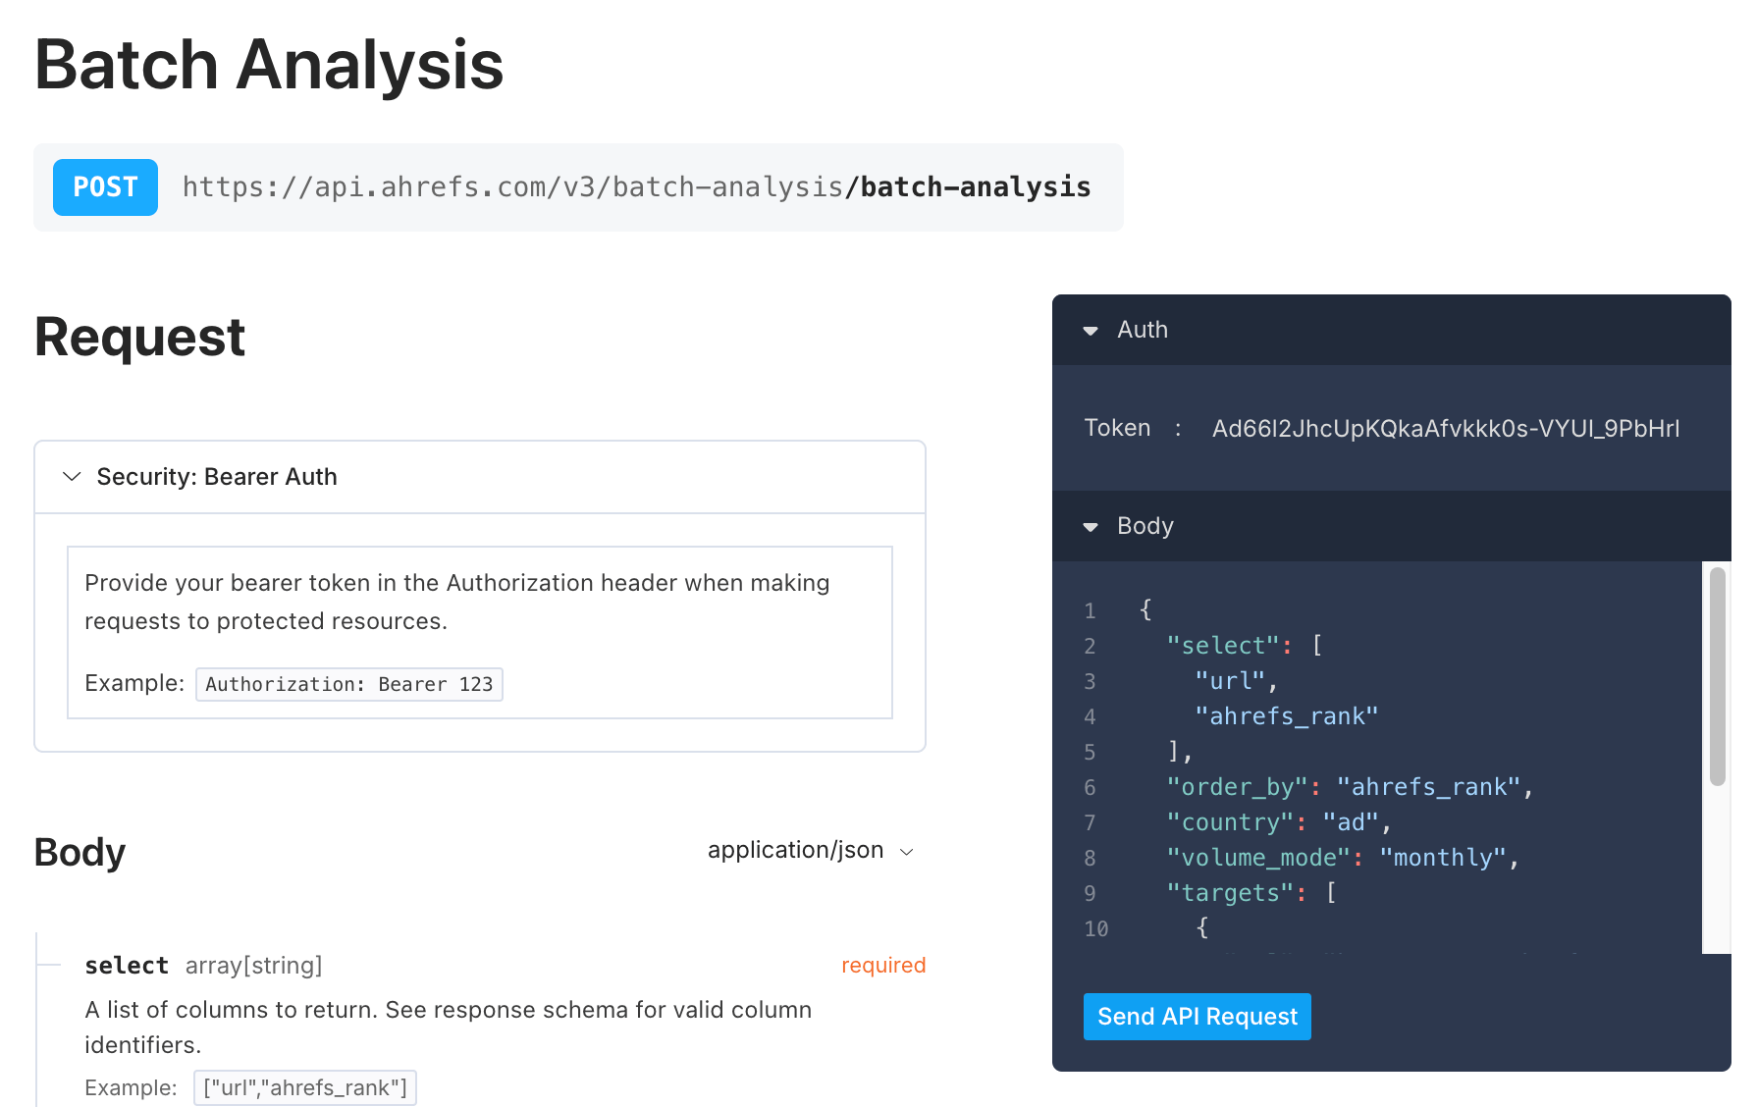Click the "volume_mode" line in body editor
The height and width of the screenshot is (1107, 1757).
click(x=1342, y=858)
